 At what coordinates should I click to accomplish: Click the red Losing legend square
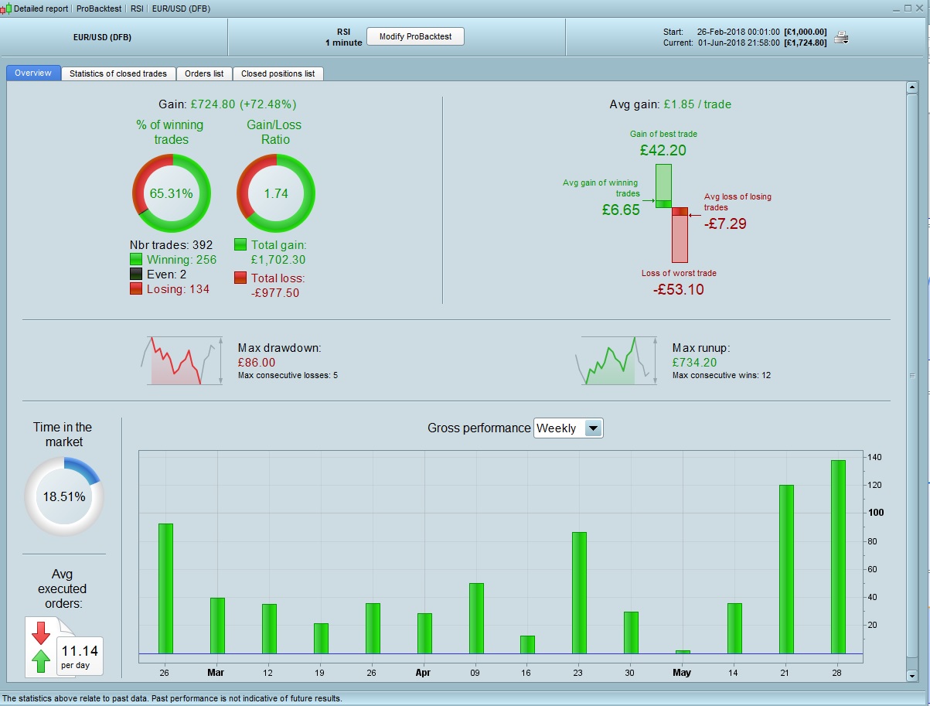coord(137,289)
